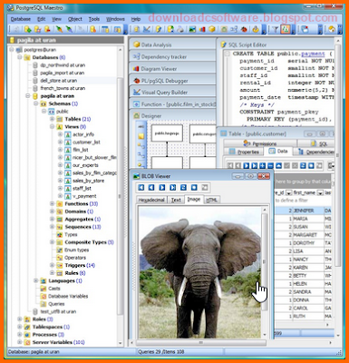Click the payment link in SQL Script Editor
This screenshot has height=363, width=349.
(313, 54)
